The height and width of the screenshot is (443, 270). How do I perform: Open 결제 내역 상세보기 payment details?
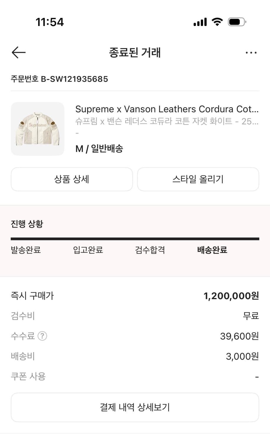135,407
